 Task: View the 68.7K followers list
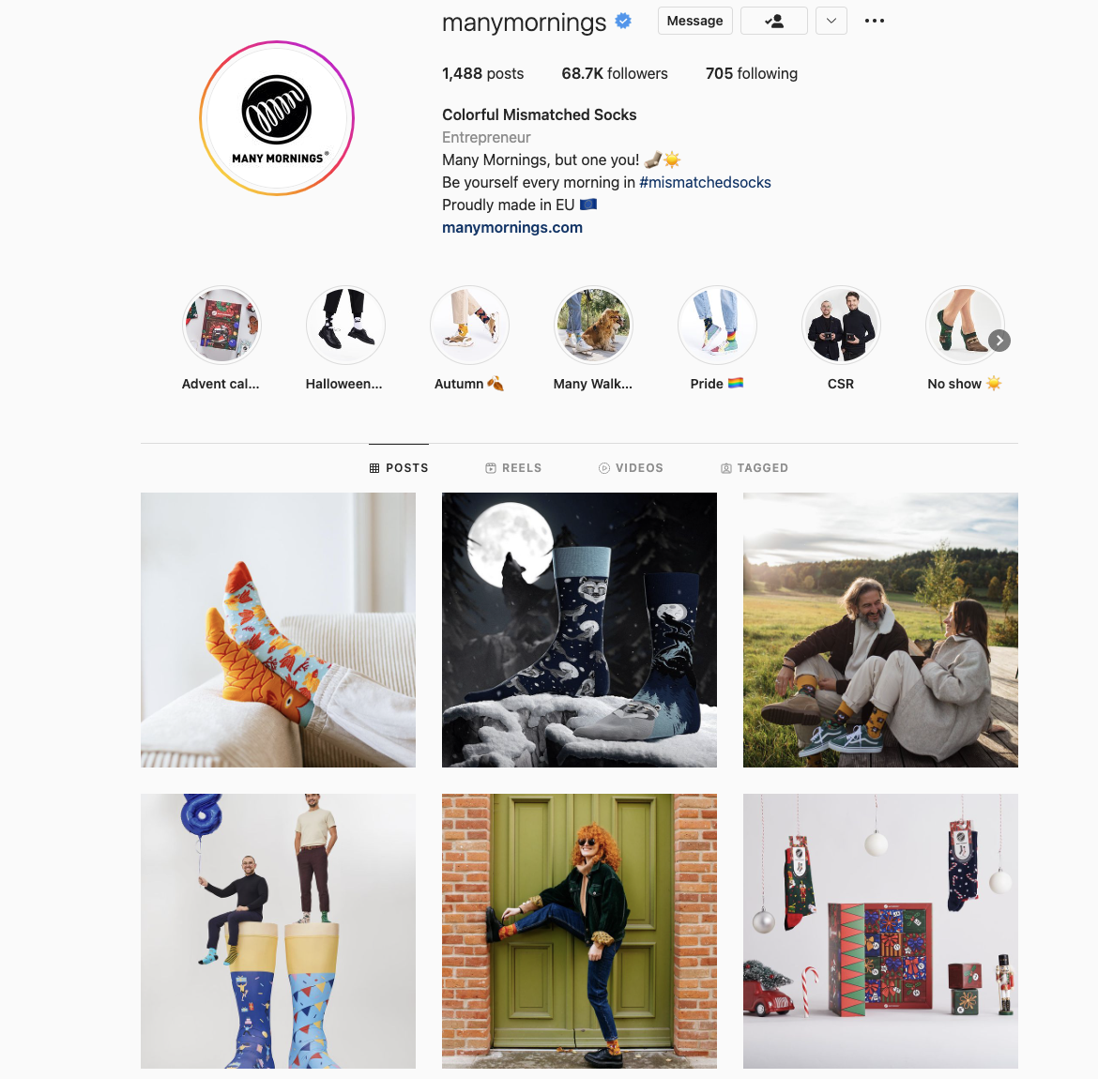[614, 73]
